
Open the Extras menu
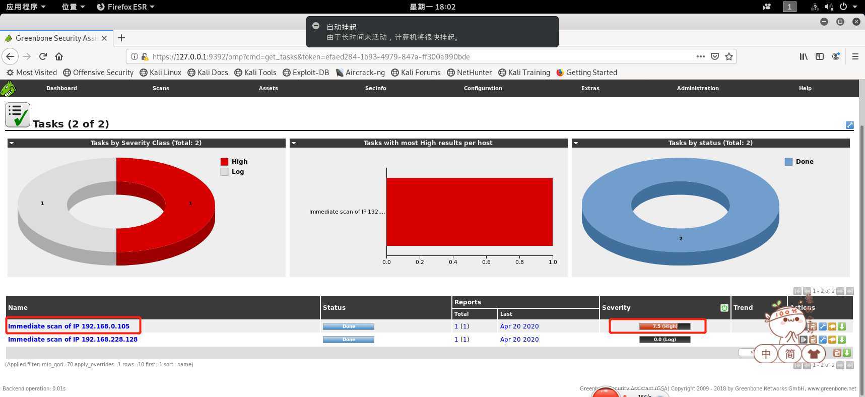pos(590,88)
